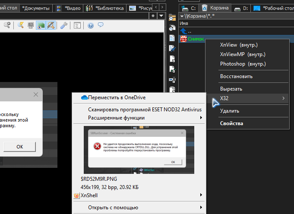Toggle the highlighted magnifier fit button
294x214 pixels.
click(51, 25)
